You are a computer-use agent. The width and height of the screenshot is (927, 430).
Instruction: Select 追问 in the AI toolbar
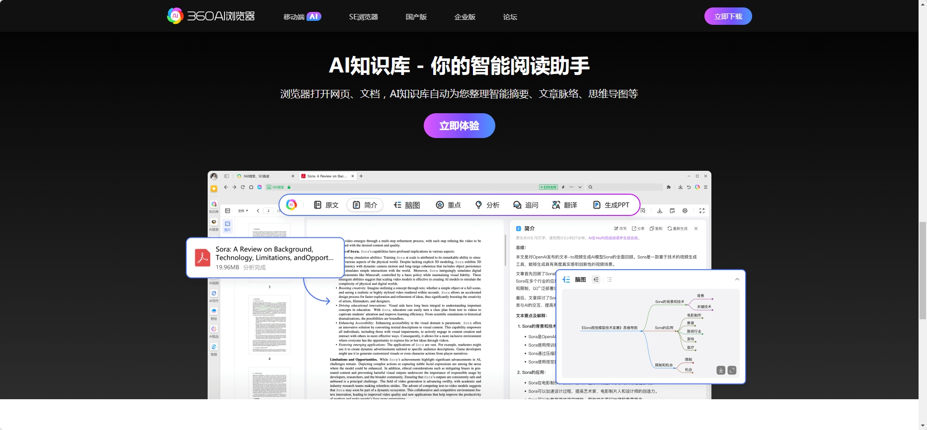[x=526, y=205]
